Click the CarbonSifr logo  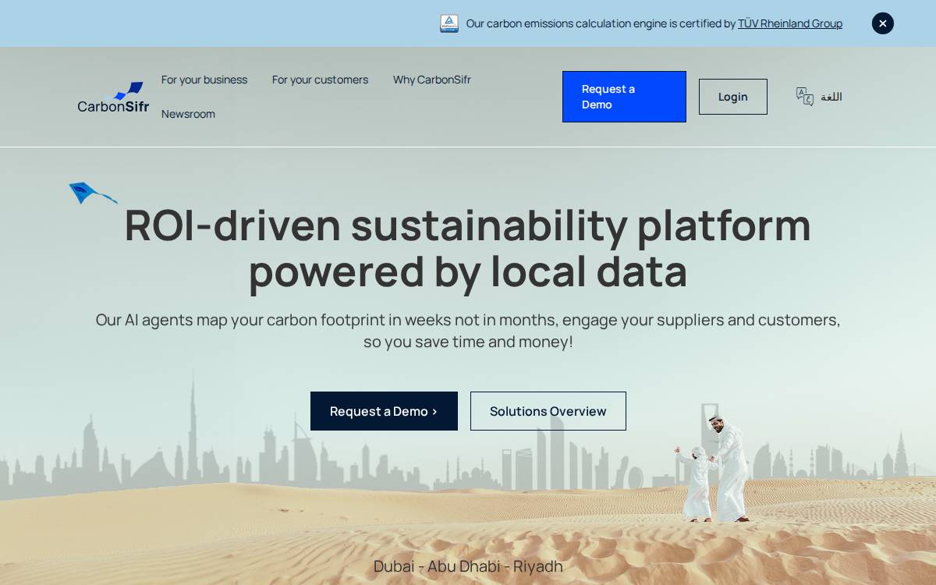click(113, 97)
